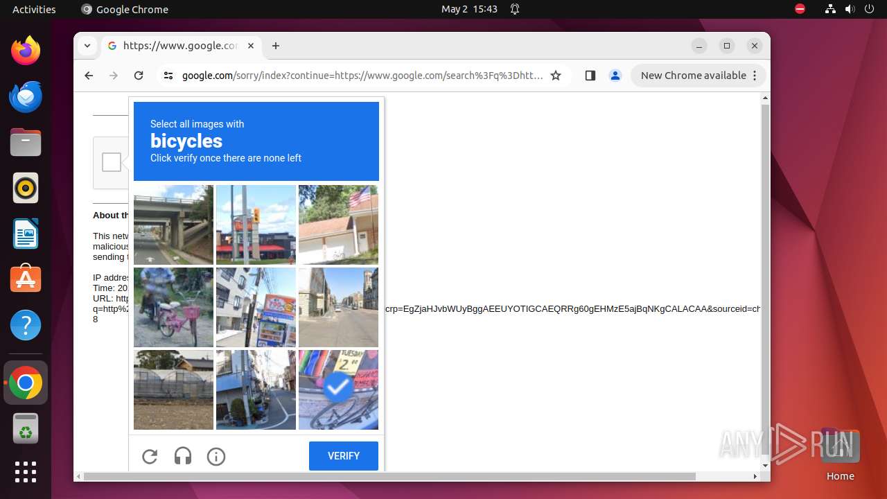
Task: Open the Google Chrome app menu in top bar
Action: point(125,9)
